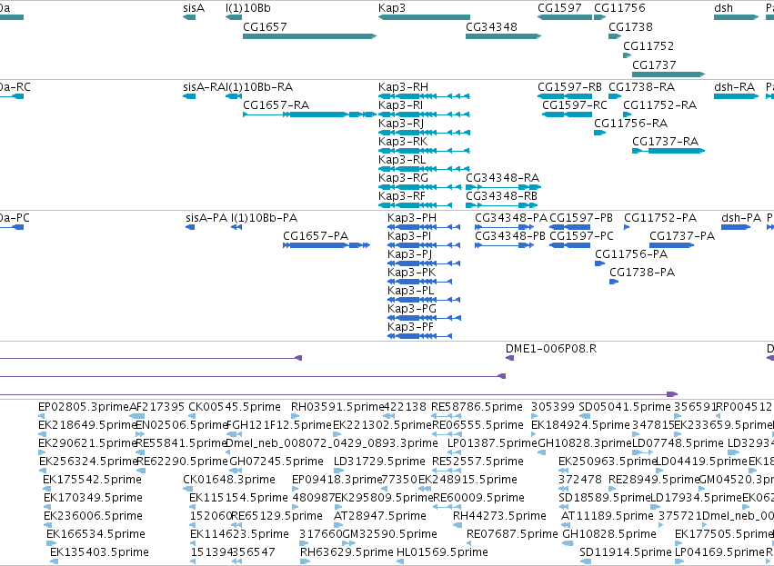Select the Kap3-RI transcript label
The image size is (774, 566).
click(400, 105)
